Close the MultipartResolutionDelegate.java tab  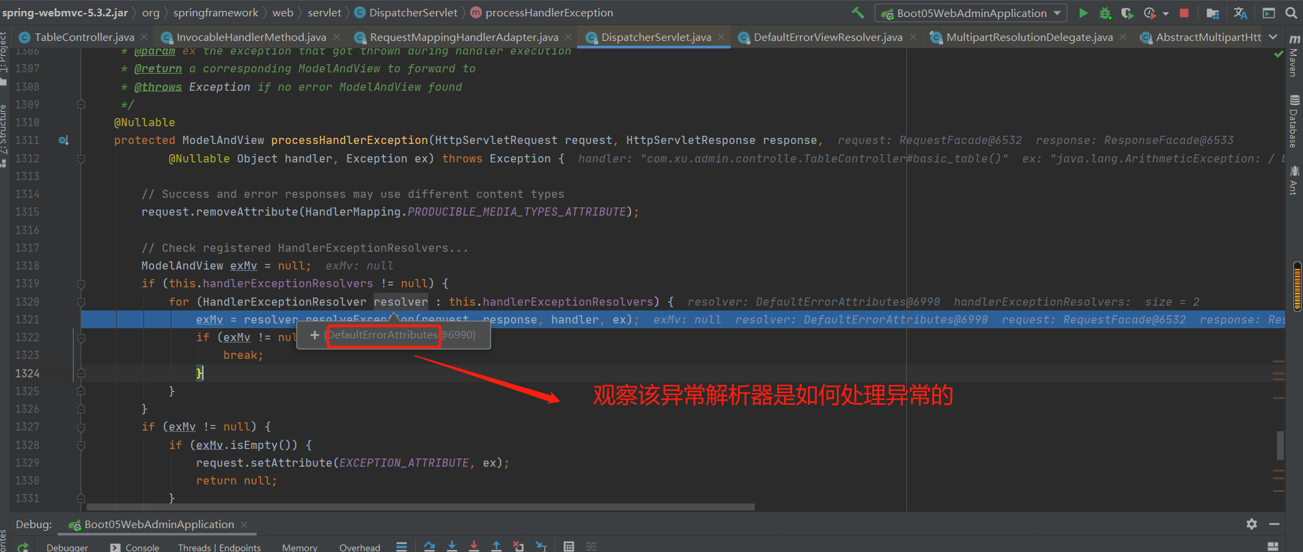pyautogui.click(x=1123, y=37)
